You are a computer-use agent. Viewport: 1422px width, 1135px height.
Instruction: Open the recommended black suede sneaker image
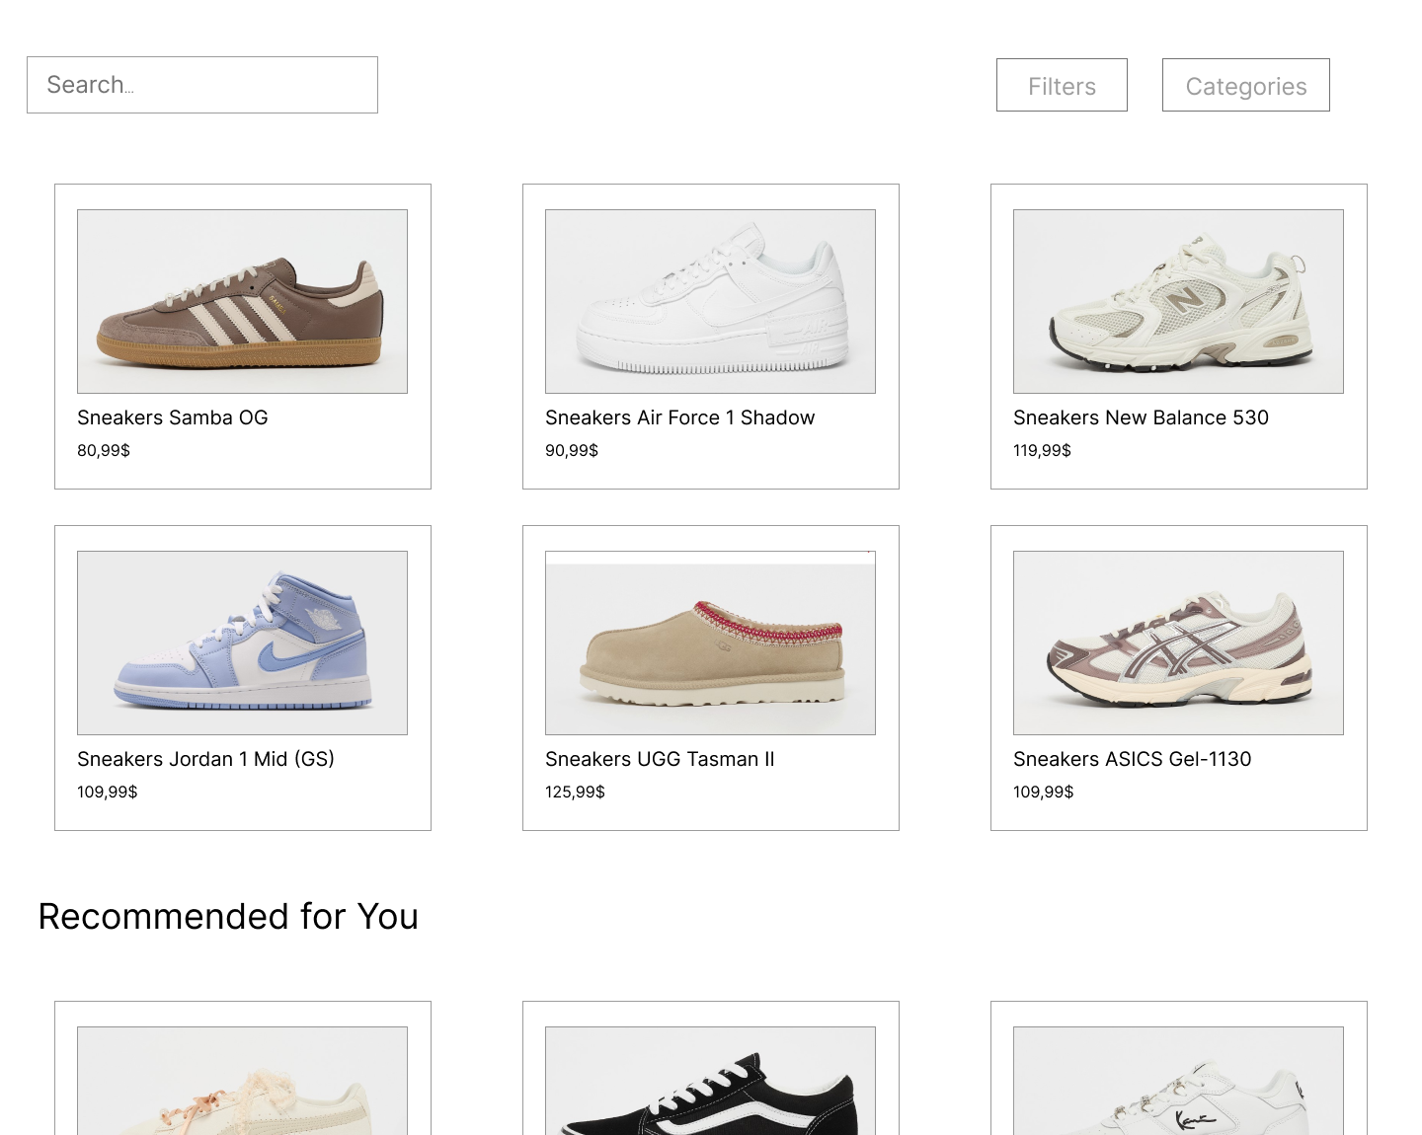pyautogui.click(x=710, y=1081)
